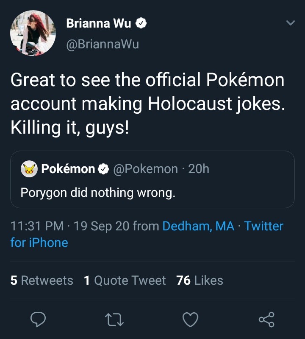Like the tweet with heart icon
The width and height of the screenshot is (305, 339).
point(190,319)
